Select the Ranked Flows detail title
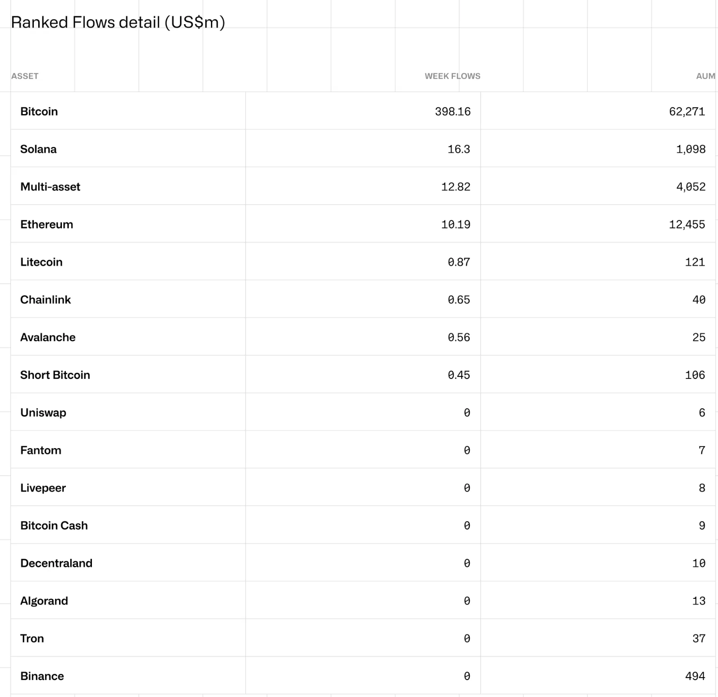The height and width of the screenshot is (697, 718). click(x=118, y=23)
